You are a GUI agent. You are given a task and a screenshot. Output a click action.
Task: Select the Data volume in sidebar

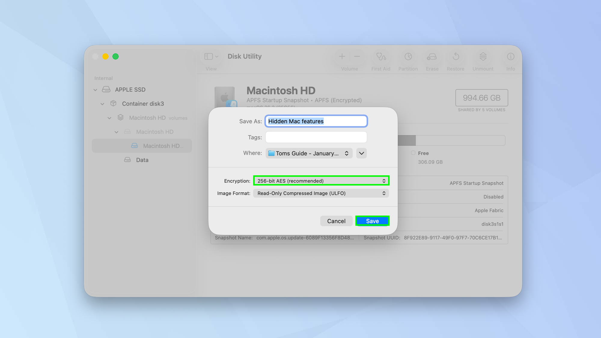coord(142,160)
